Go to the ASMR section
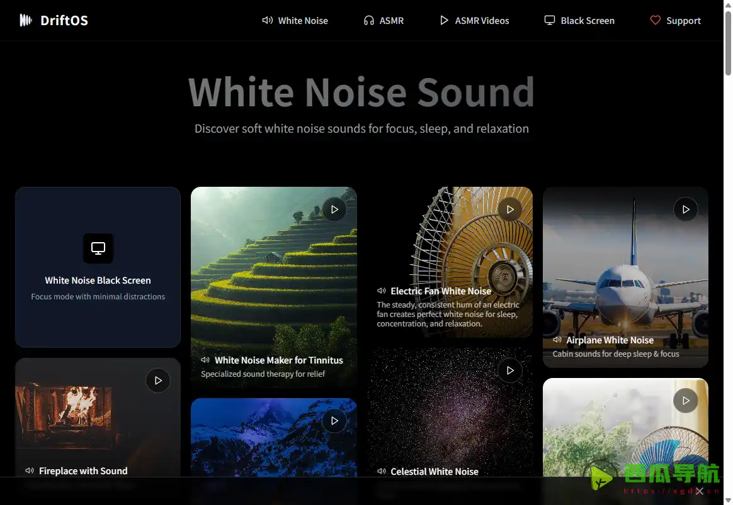Viewport: 733px width, 505px height. (x=384, y=21)
